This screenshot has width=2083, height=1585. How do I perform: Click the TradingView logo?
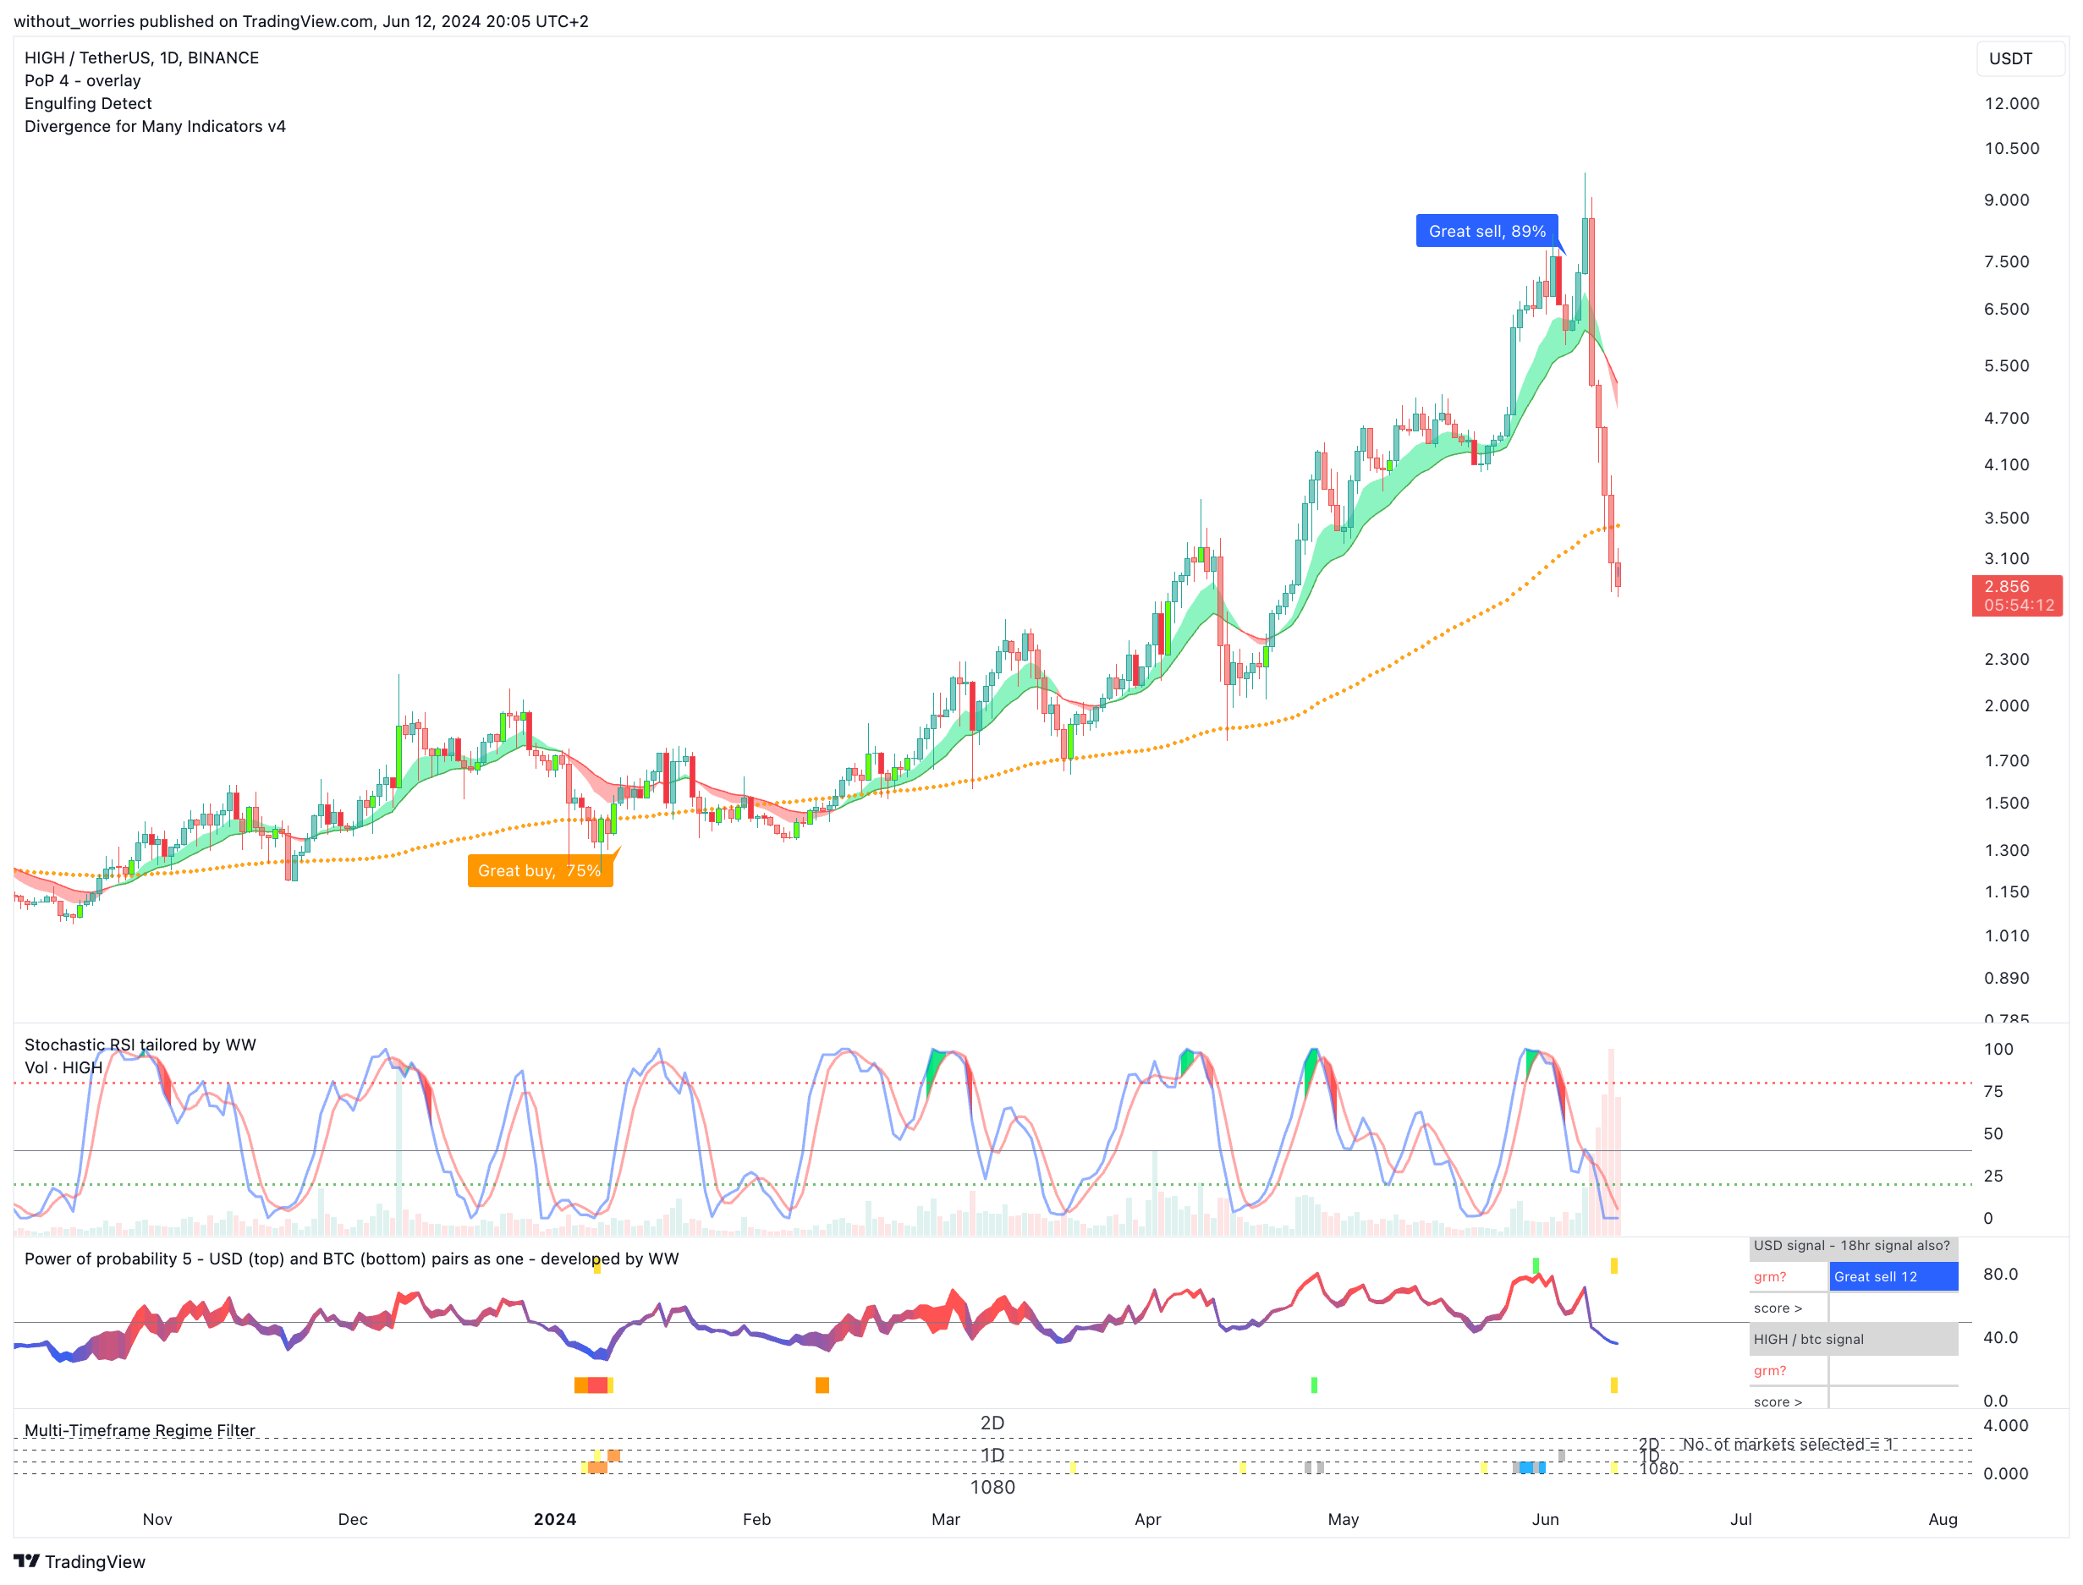80,1561
